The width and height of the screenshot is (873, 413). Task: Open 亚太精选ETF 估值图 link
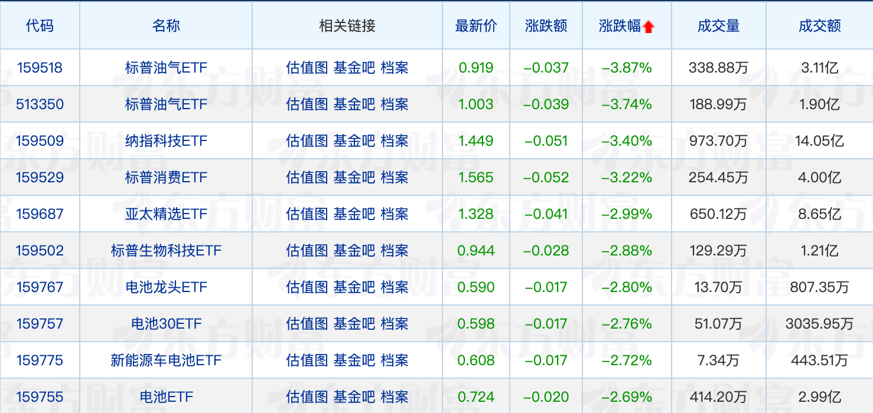[x=307, y=214]
